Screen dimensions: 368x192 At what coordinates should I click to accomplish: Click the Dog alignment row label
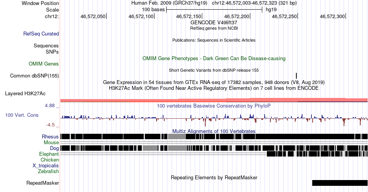pyautogui.click(x=54, y=148)
